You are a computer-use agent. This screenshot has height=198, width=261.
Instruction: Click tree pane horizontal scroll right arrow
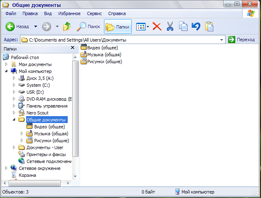68,183
